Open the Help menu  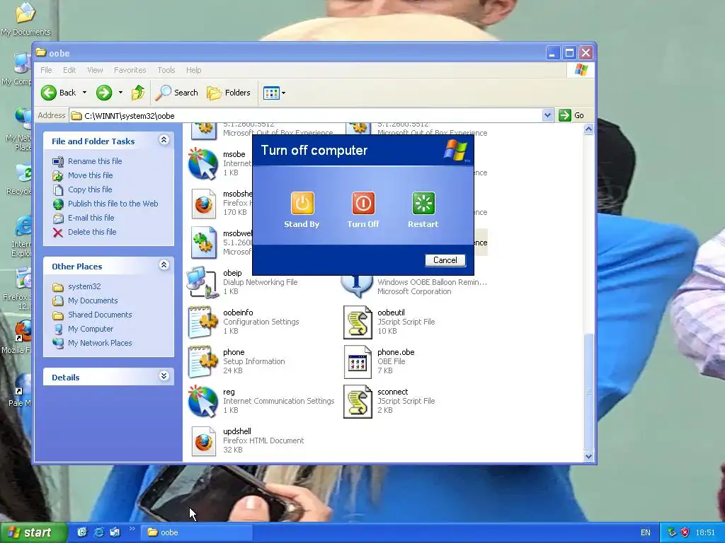(194, 70)
